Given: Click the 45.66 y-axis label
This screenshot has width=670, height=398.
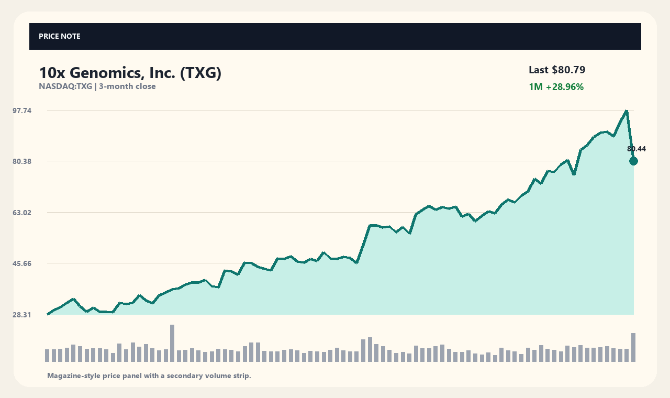Looking at the screenshot, I should tap(22, 263).
